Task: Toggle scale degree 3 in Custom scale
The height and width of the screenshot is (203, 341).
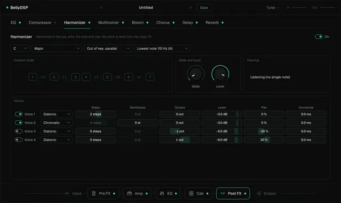Action: tap(75, 77)
